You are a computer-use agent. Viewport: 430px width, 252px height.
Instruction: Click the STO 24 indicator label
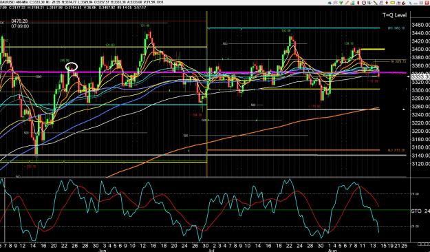420,211
